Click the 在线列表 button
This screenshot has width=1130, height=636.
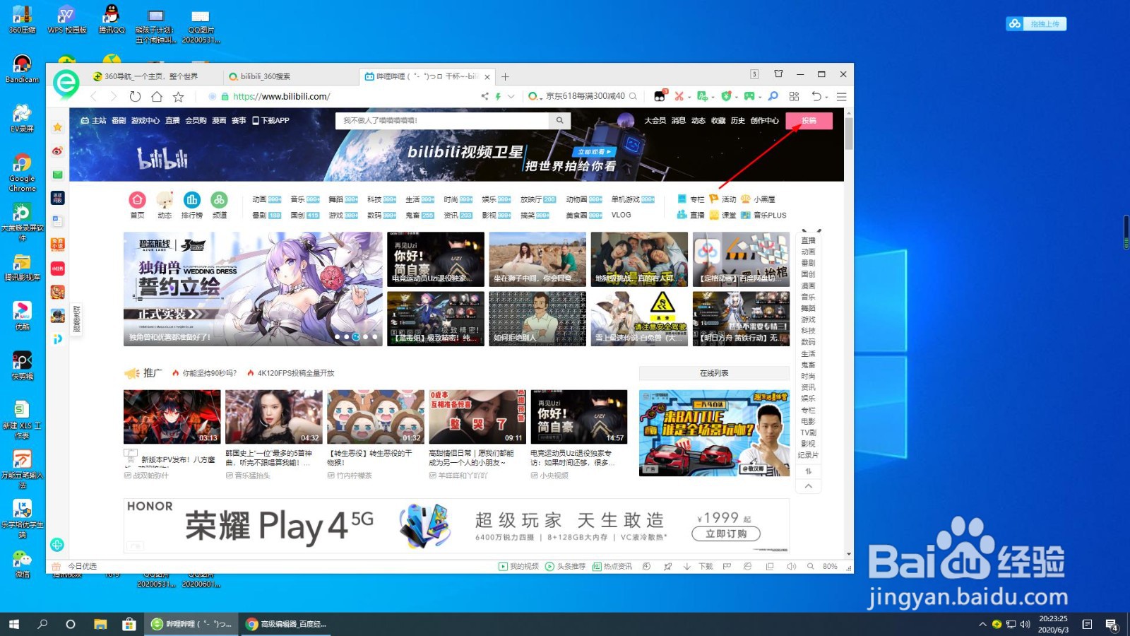point(714,373)
